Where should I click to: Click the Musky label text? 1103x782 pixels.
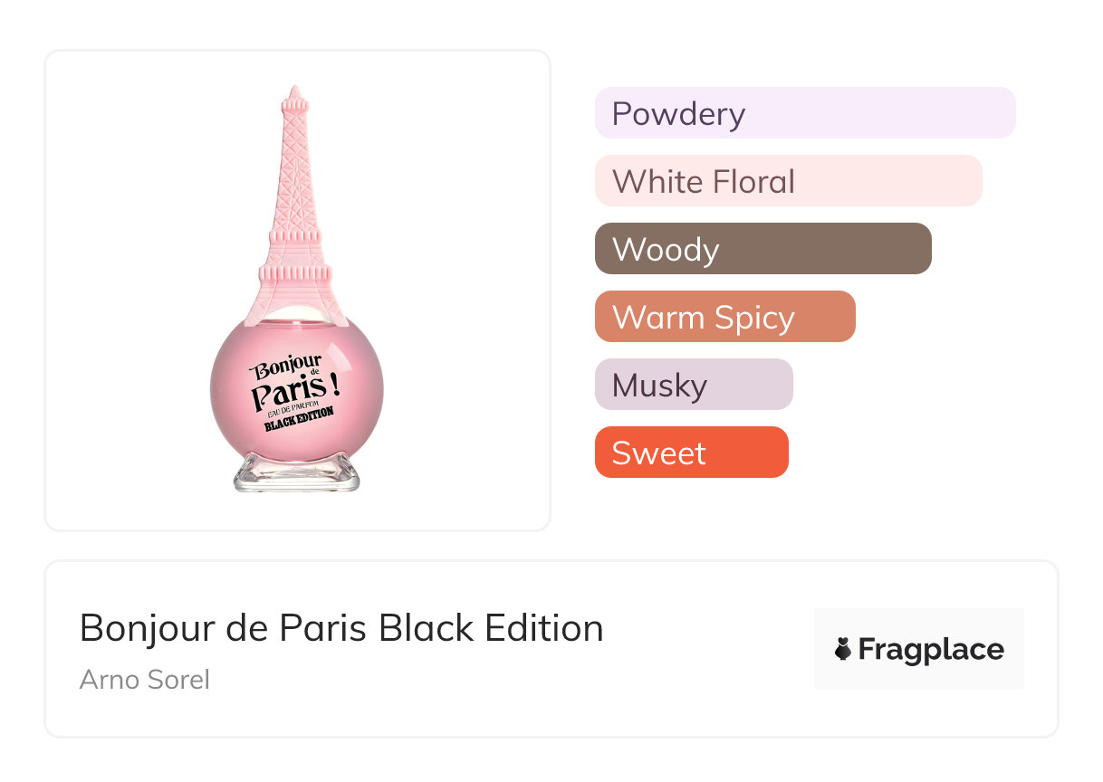point(659,386)
